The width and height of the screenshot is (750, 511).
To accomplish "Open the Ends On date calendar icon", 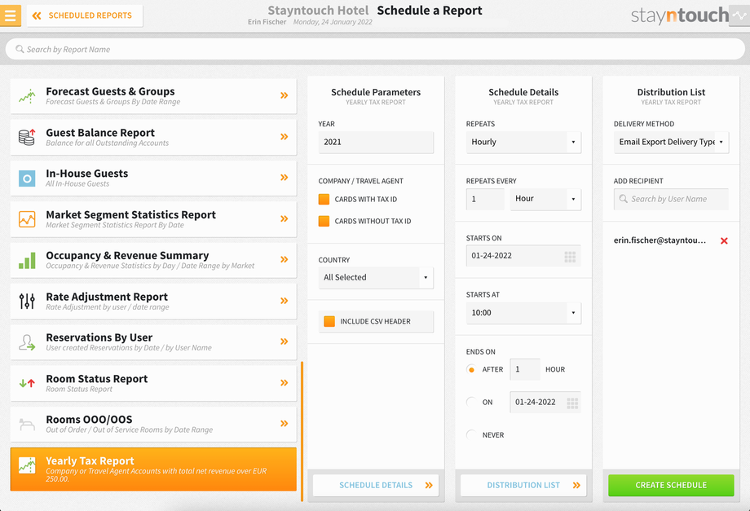I will 572,403.
